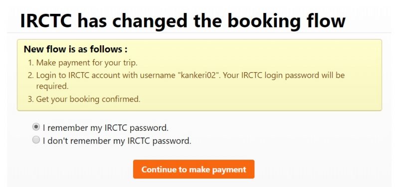The height and width of the screenshot is (187, 399).
Task: Click the orange 'Continue to make payment' button
Action: point(194,169)
